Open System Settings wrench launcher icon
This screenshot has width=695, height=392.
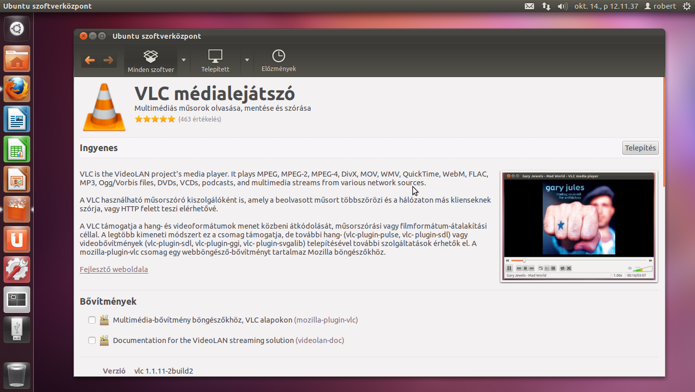(x=17, y=269)
